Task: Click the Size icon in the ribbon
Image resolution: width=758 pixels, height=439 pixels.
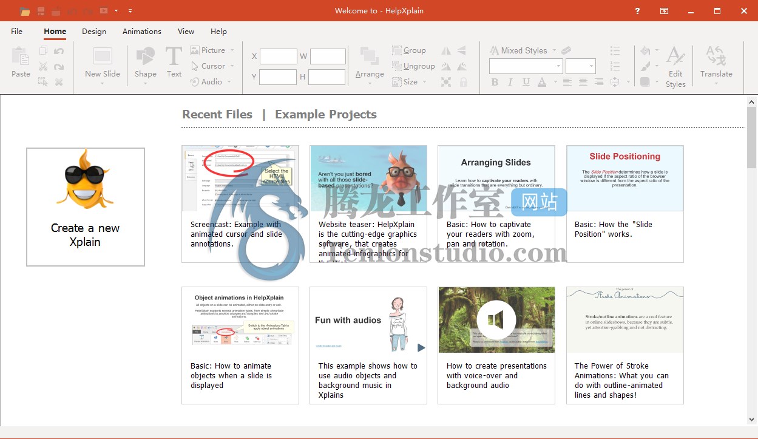Action: coord(397,82)
